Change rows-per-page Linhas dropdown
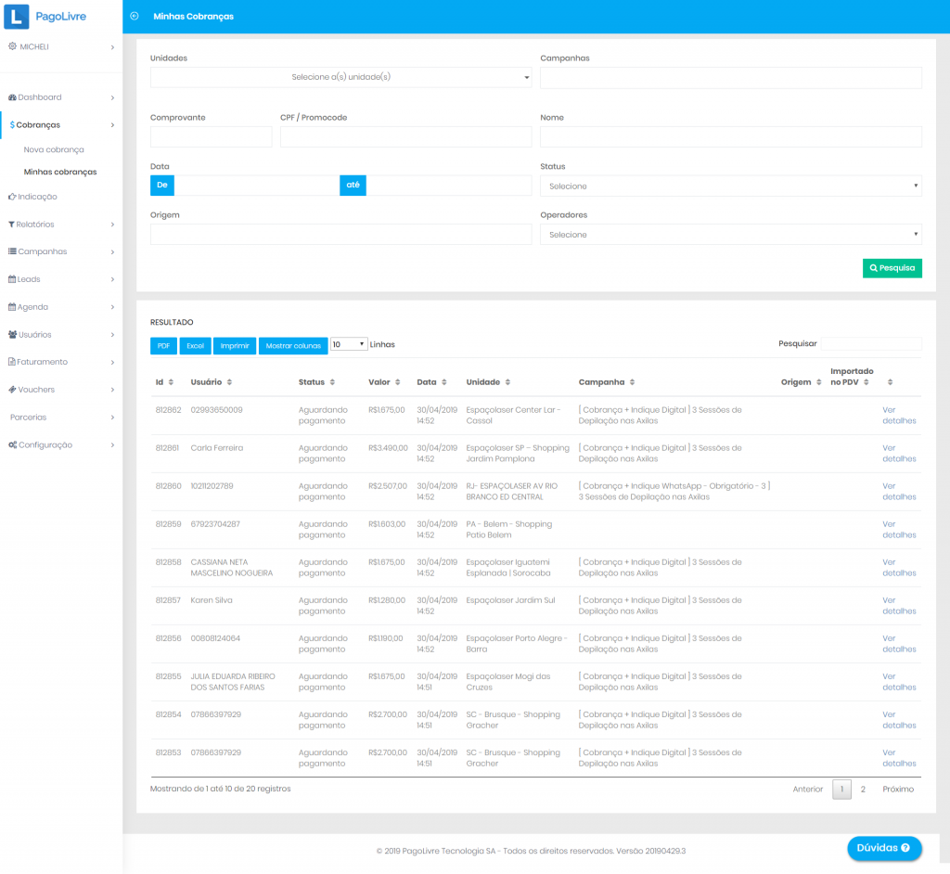This screenshot has width=950, height=874. click(x=349, y=344)
